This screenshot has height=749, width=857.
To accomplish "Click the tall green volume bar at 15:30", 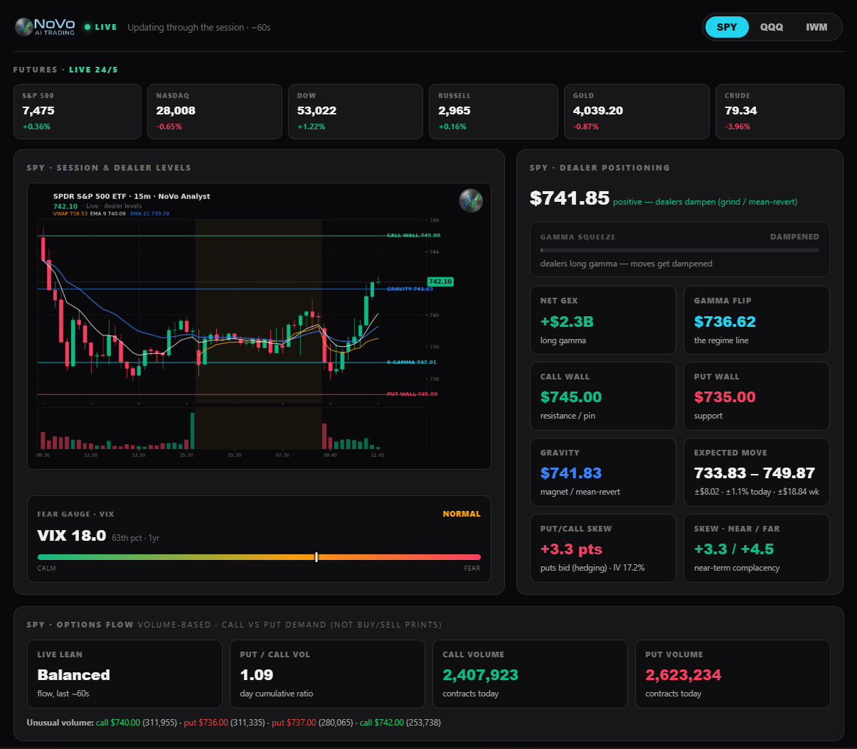I will pos(192,431).
